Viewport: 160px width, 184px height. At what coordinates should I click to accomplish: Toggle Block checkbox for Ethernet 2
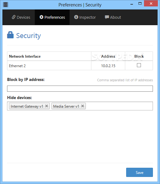[x=139, y=65]
